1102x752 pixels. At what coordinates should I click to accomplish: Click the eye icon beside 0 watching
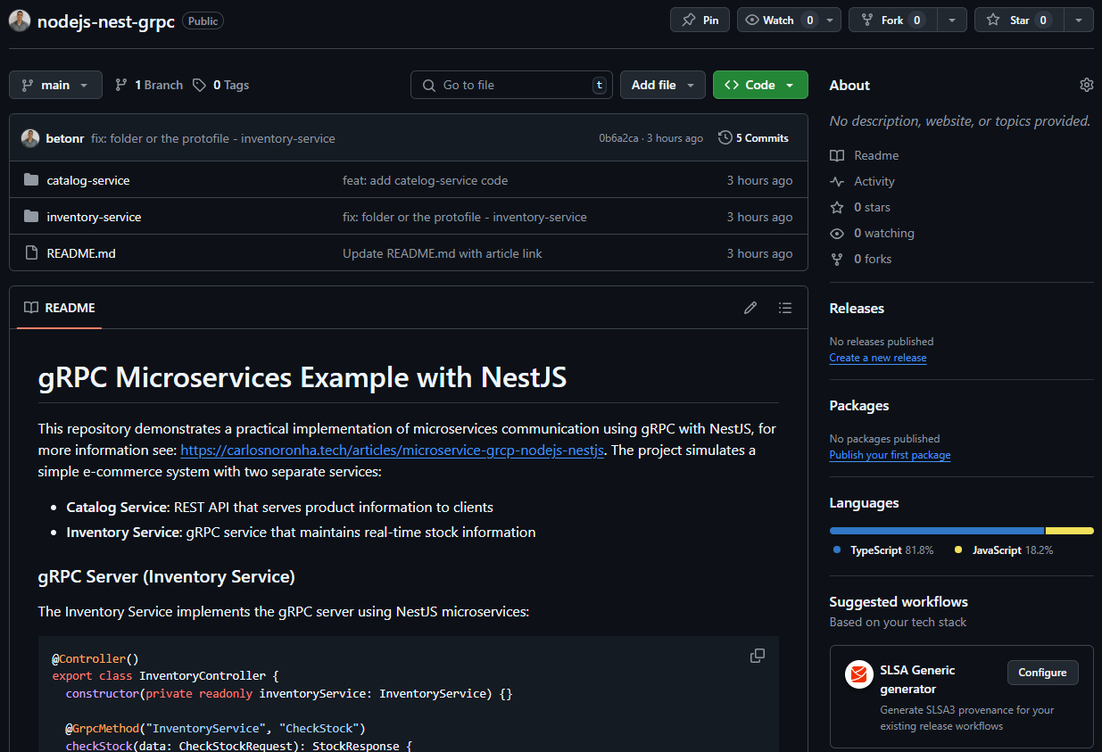(837, 233)
